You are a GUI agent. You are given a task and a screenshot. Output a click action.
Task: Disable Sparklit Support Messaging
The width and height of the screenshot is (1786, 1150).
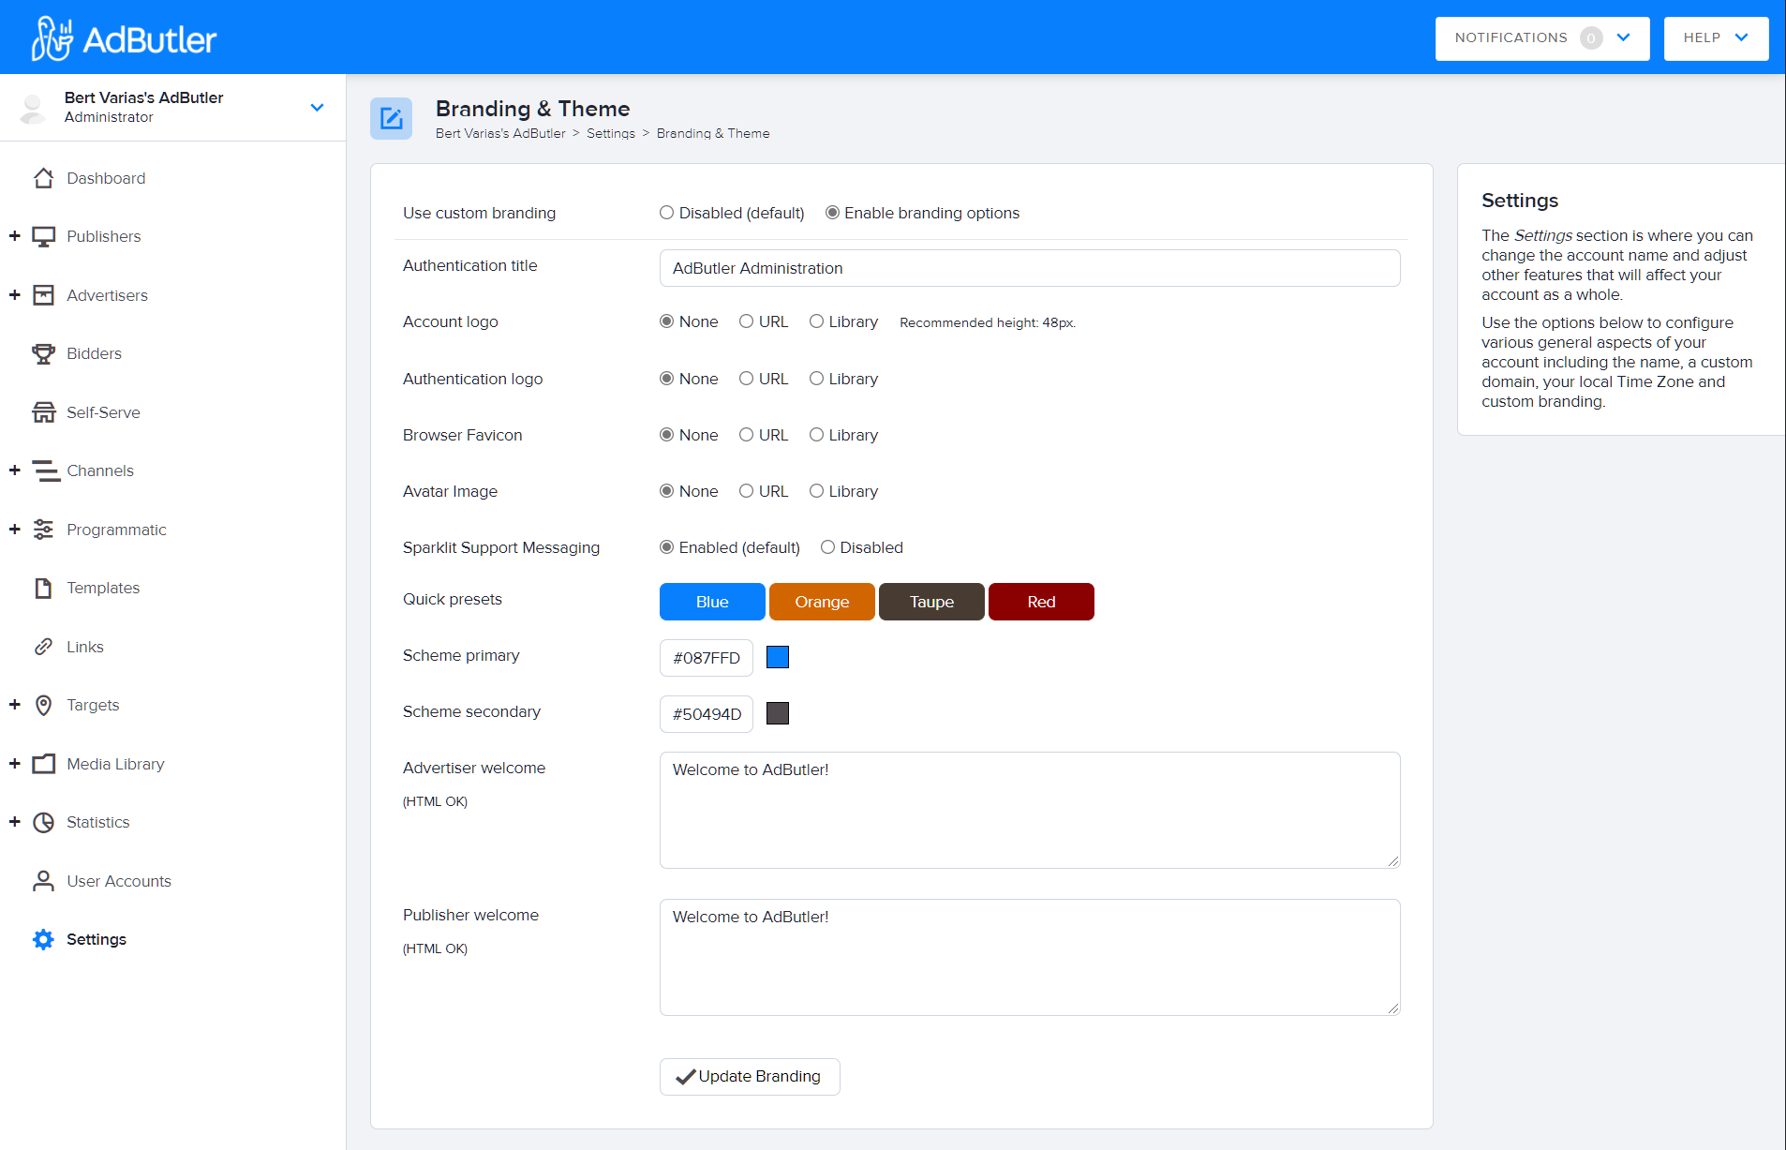point(827,547)
